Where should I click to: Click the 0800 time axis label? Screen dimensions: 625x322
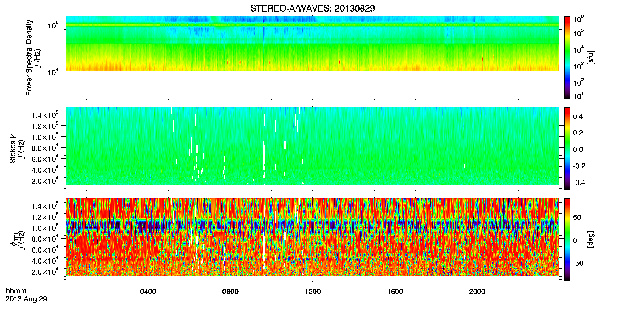click(230, 292)
